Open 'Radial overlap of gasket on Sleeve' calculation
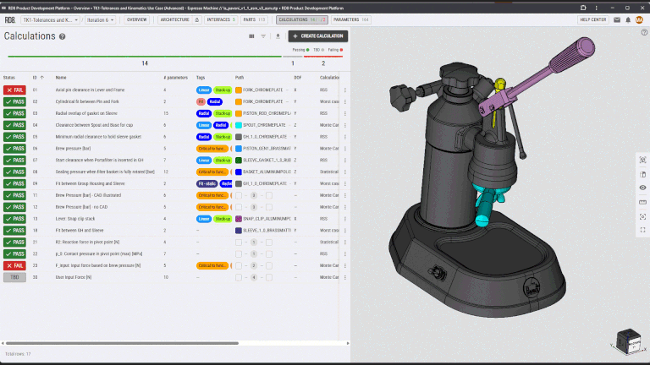This screenshot has width=650, height=365. (86, 113)
